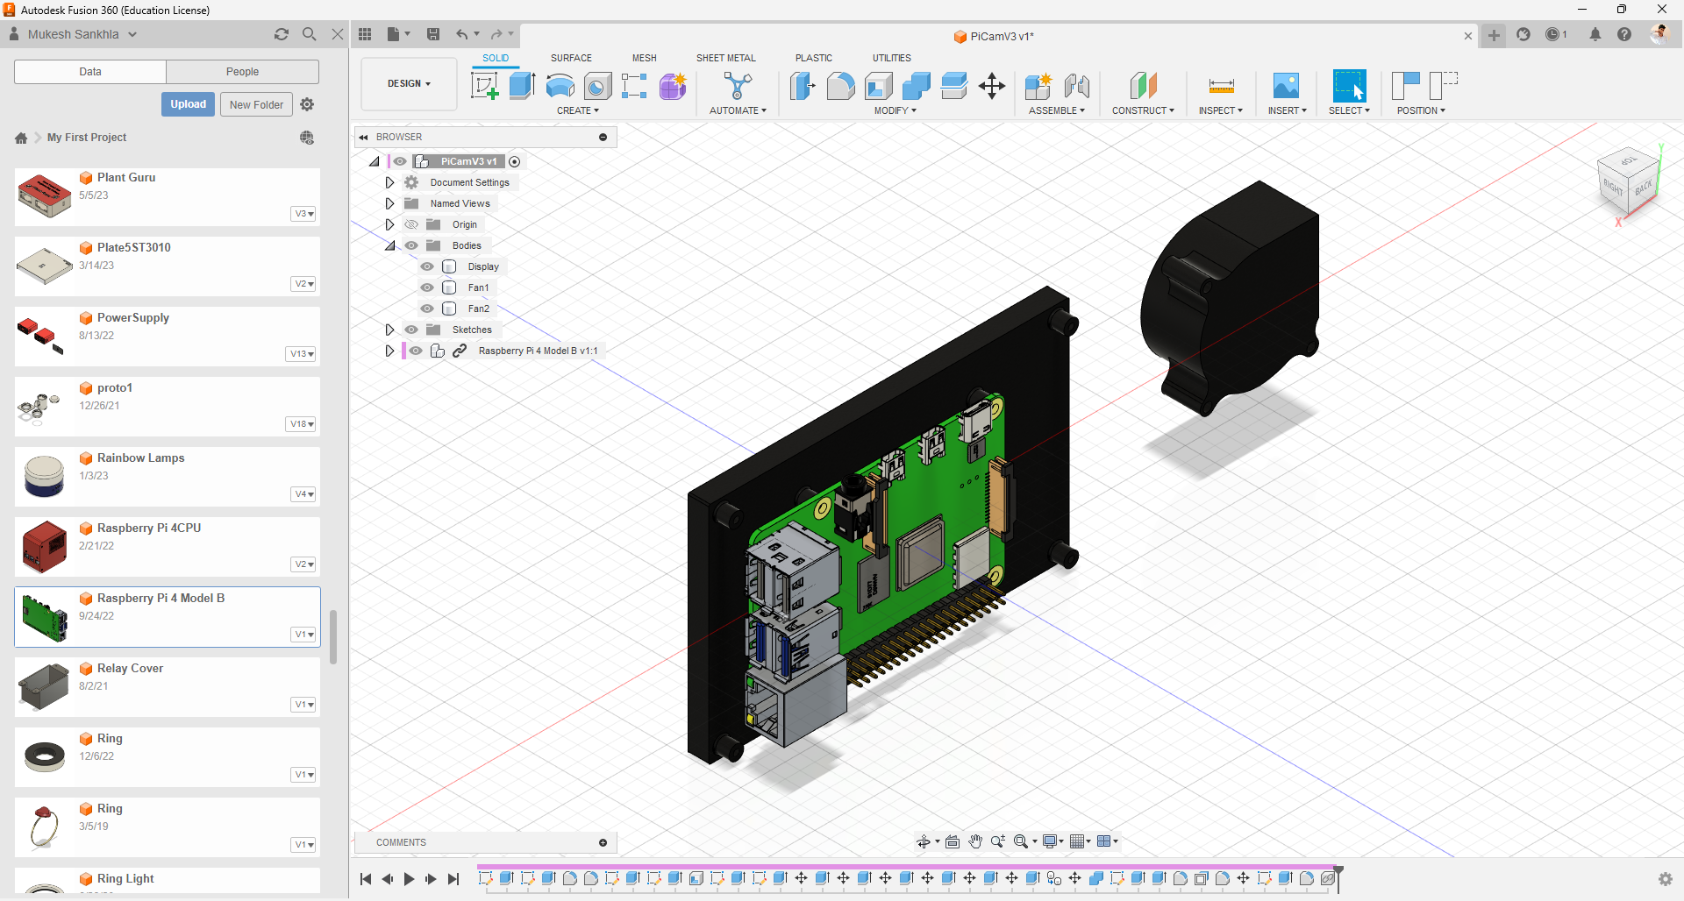Select the Move/Copy tool
The height and width of the screenshot is (901, 1684).
click(991, 85)
